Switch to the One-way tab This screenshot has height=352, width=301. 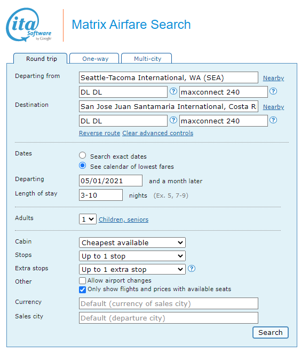pos(94,59)
